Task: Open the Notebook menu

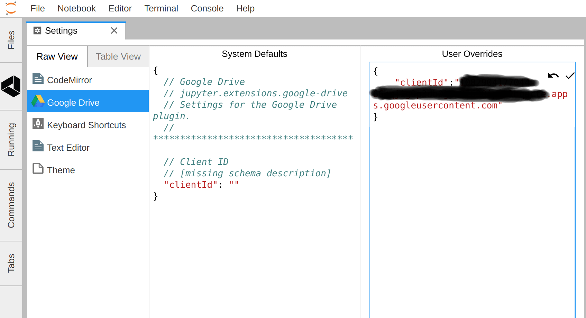Action: click(76, 8)
